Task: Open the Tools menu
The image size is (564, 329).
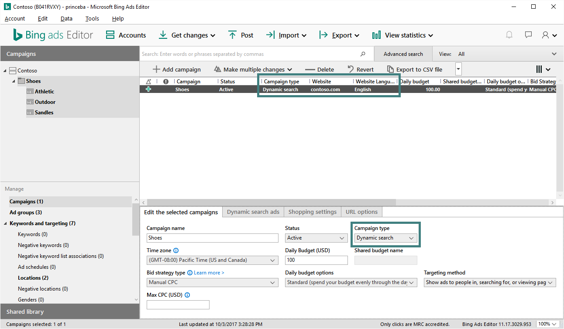Action: pyautogui.click(x=92, y=19)
